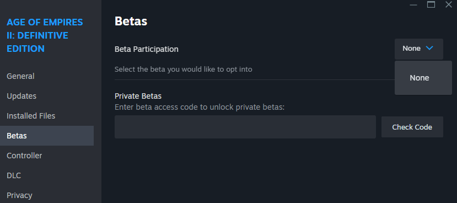Click the Check Code button
The height and width of the screenshot is (203, 457).
coord(412,127)
